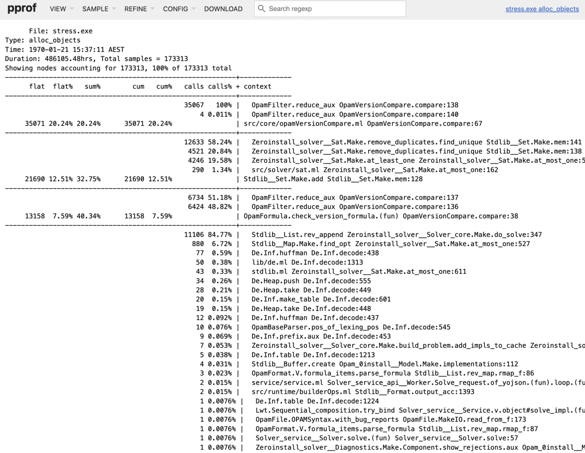This screenshot has height=453, width=585.
Task: Click the calls% column header
Action: 220,86
